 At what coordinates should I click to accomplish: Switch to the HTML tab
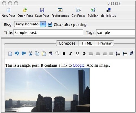click(87, 43)
